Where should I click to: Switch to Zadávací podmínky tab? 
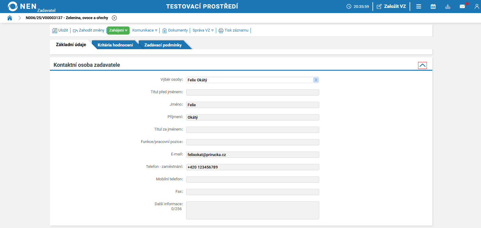163,45
